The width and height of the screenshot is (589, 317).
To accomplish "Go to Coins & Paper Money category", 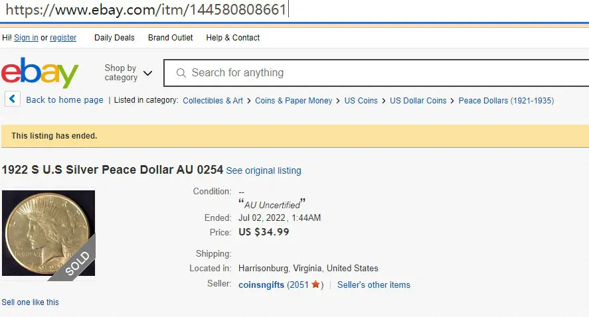I will pos(294,101).
